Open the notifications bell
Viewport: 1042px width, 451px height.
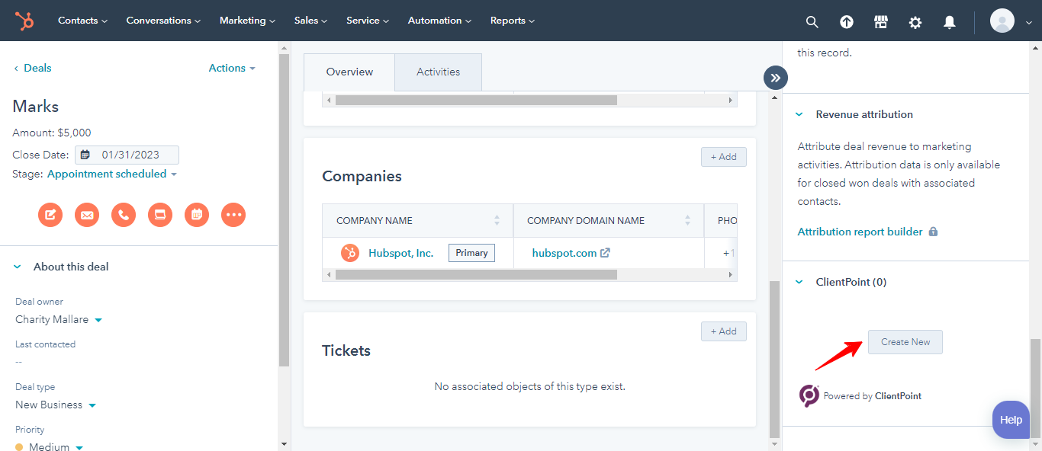point(950,22)
